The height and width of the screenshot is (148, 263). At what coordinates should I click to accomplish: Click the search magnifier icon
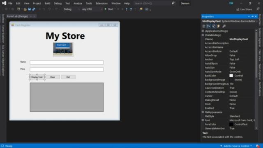coord(173,3)
